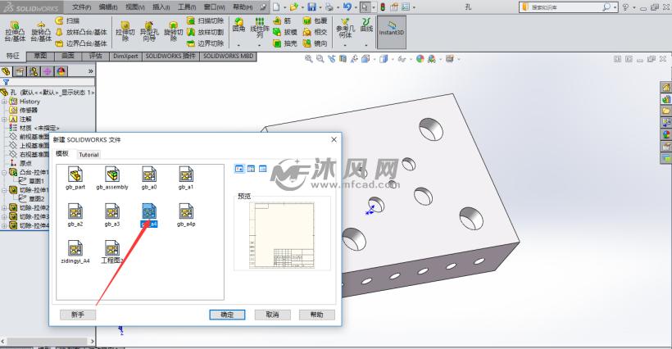
Task: Select the 边界凸台/基体 boundary boss tool
Action: click(81, 43)
